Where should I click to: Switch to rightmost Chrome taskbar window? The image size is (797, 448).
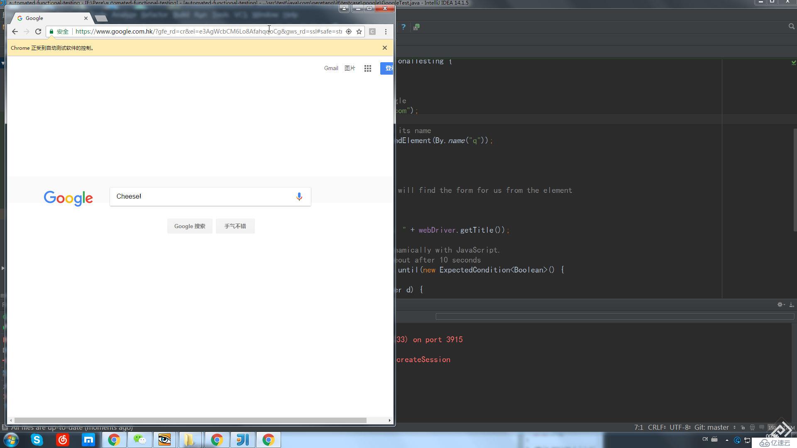coord(268,440)
